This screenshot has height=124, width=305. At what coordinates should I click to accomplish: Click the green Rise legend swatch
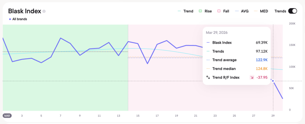point(201,11)
